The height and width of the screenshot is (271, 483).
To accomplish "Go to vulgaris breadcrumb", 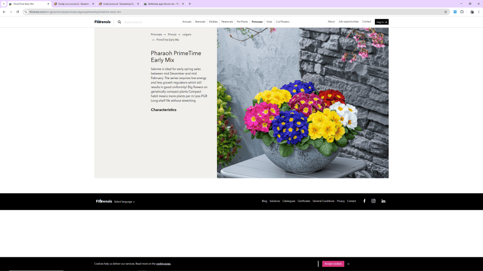I will pyautogui.click(x=187, y=34).
